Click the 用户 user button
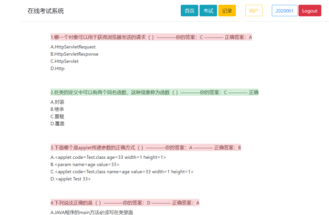329x215 pixels. [254, 11]
